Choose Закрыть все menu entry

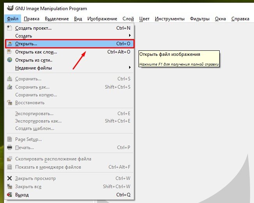[x=69, y=187]
